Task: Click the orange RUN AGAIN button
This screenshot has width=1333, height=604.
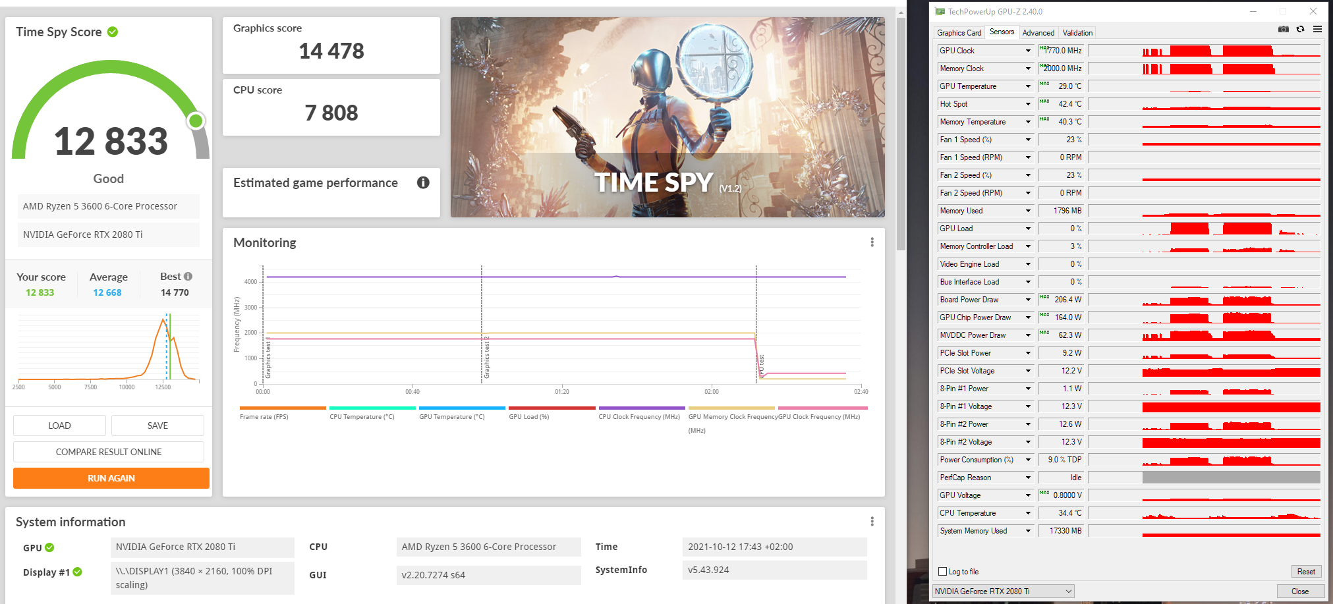Action: pyautogui.click(x=111, y=478)
